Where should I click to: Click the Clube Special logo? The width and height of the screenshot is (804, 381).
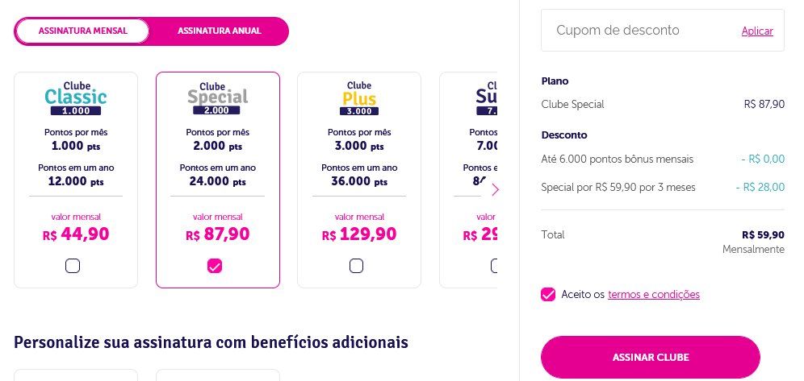coord(217,98)
